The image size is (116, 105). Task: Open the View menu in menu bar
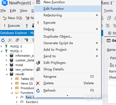tap(24, 11)
